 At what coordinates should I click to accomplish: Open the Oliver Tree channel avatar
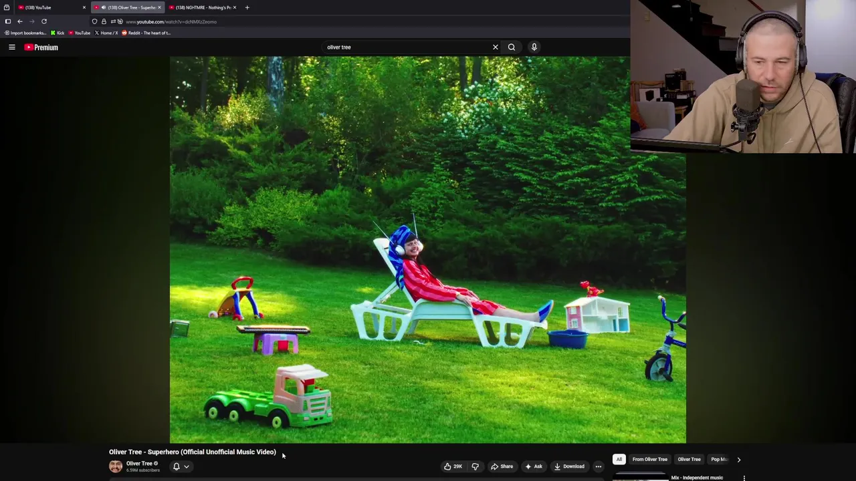point(116,466)
